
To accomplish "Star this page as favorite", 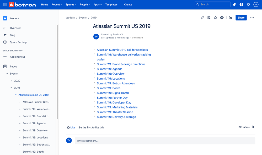I will (x=215, y=18).
